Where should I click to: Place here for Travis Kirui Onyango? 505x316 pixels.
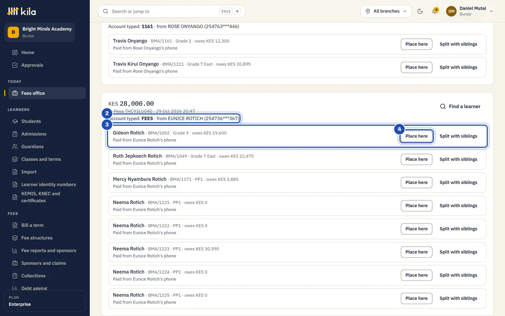point(417,67)
